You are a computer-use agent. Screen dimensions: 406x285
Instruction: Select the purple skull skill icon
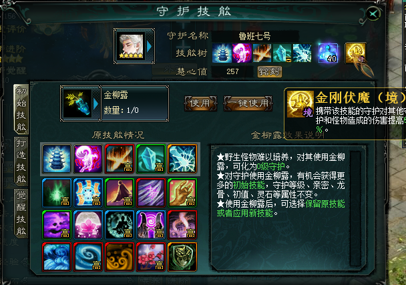(57, 225)
